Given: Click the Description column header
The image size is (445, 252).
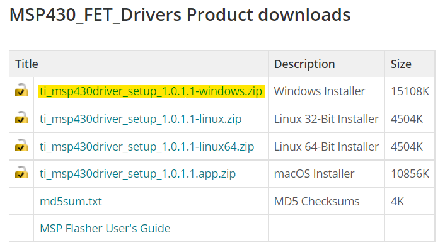Looking at the screenshot, I should 304,64.
